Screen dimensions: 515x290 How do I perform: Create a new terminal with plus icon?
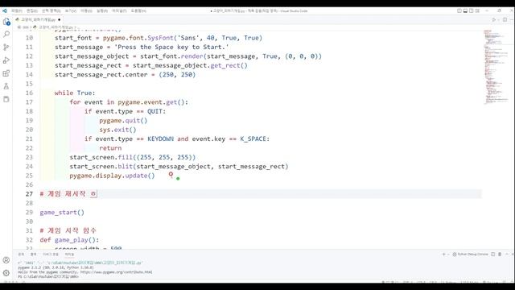[443, 255]
